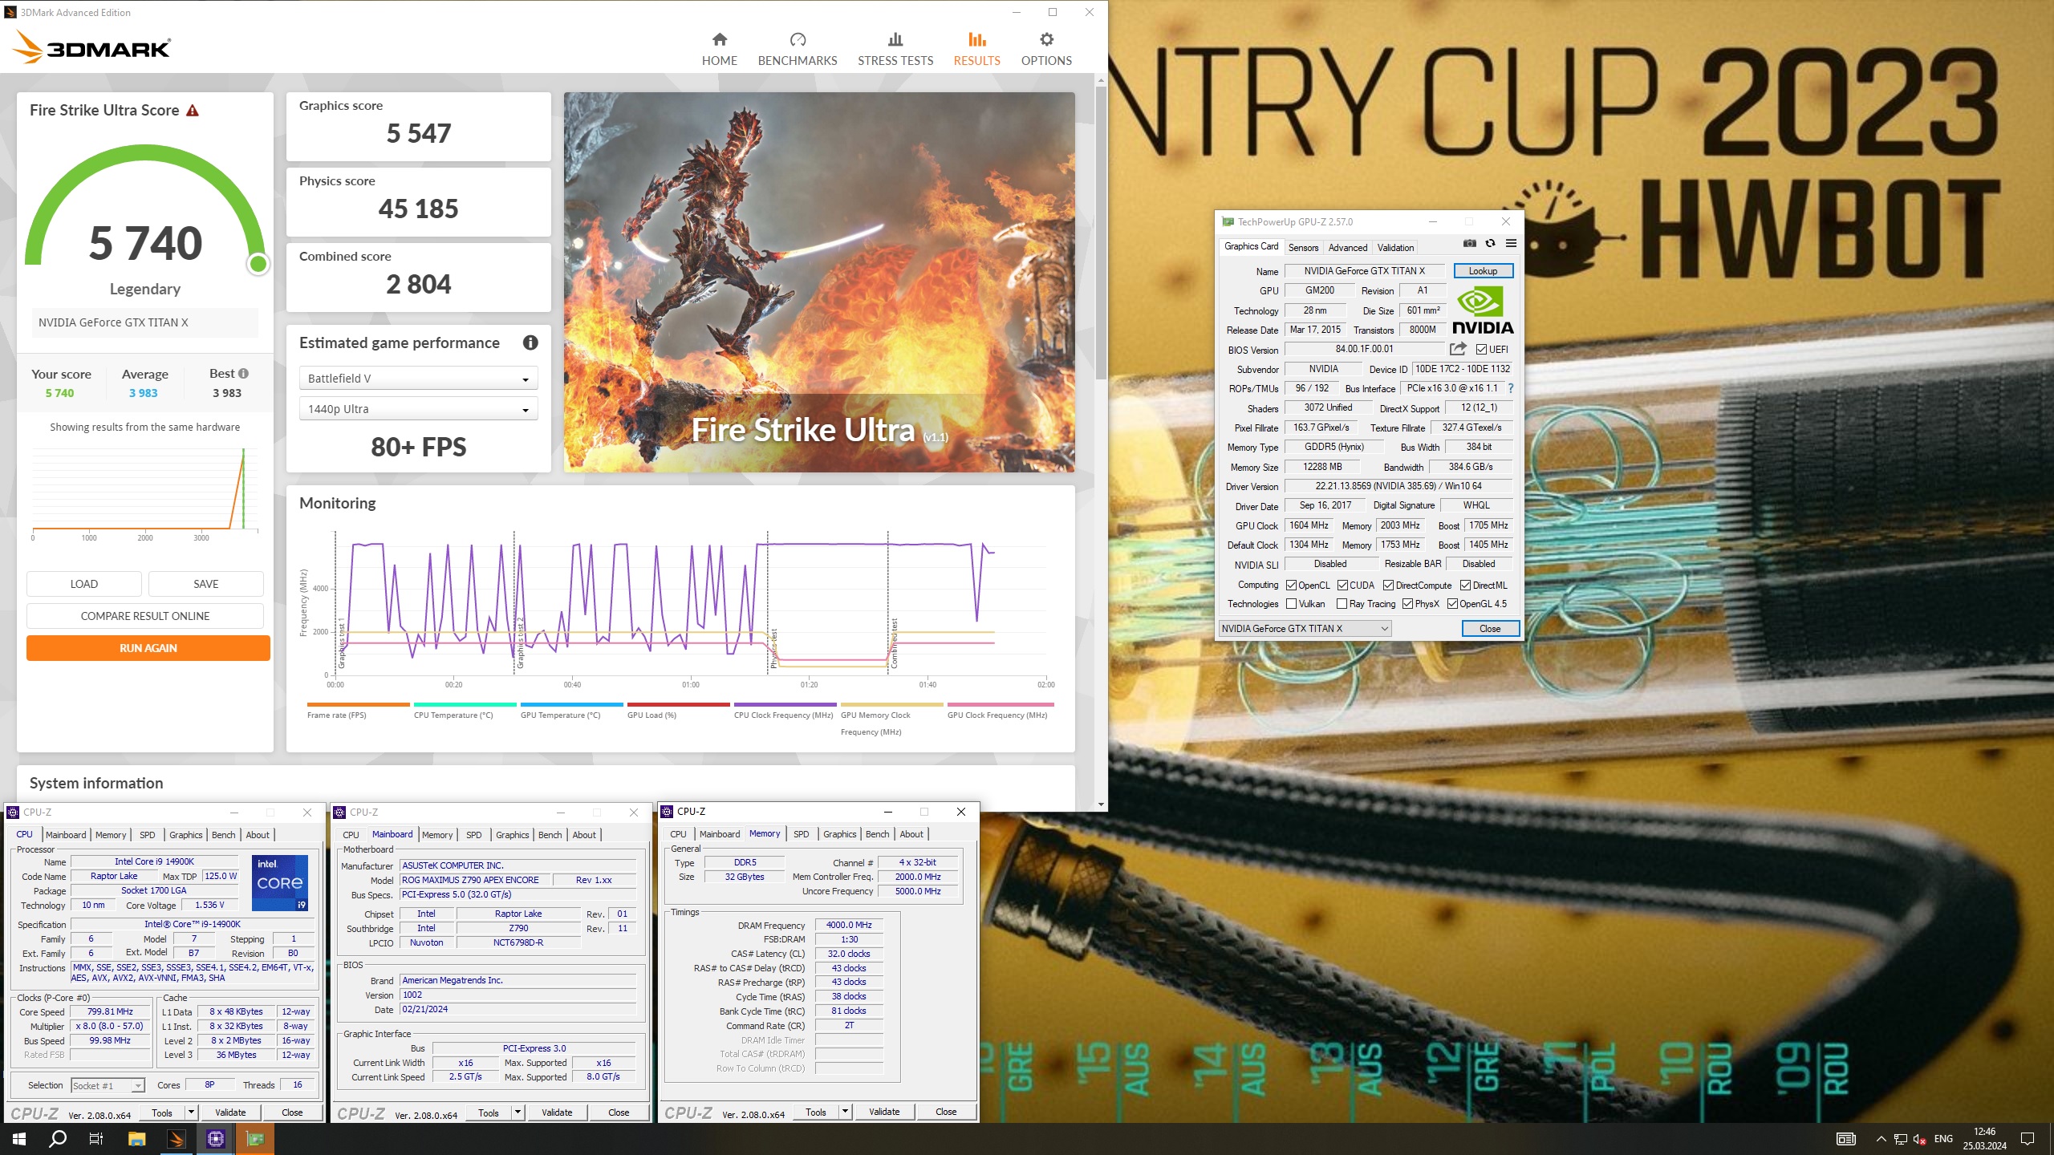
Task: Open the Battlefield V game dropdown
Action: (x=418, y=379)
